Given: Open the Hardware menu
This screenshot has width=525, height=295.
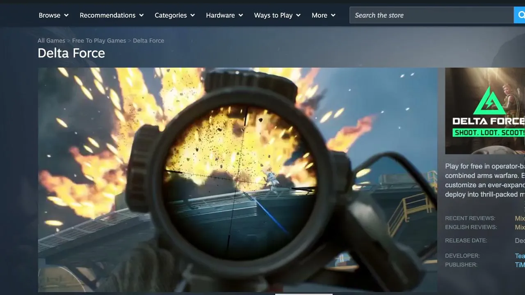Looking at the screenshot, I should point(224,15).
